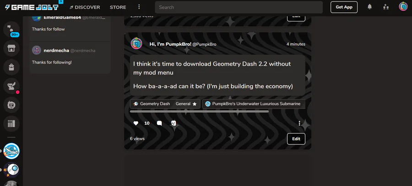
Task: Open the PumpkBro post avatar
Action: coord(136,44)
